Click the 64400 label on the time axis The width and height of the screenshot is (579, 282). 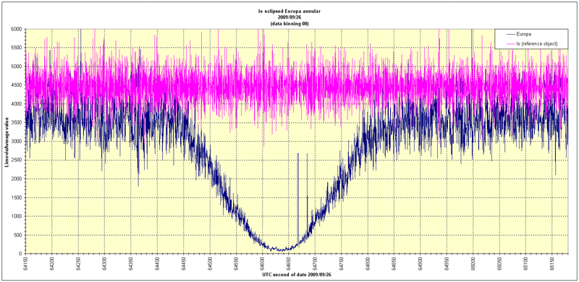pos(157,262)
